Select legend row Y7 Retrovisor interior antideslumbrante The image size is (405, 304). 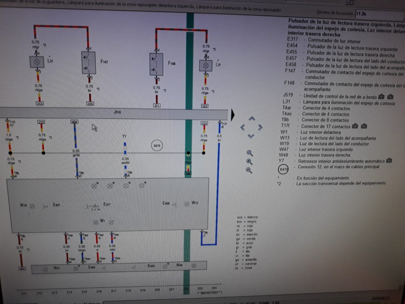332,161
